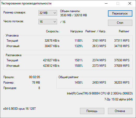Close the benchmark window

(130, 3)
